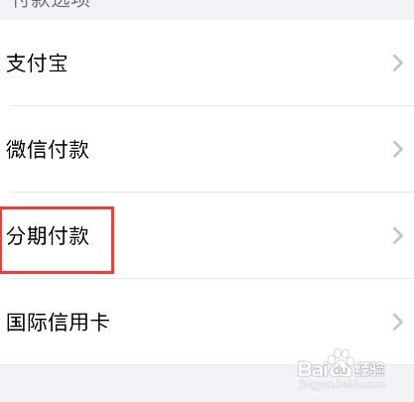Tap the middle of the 支付宝 row

pyautogui.click(x=207, y=63)
